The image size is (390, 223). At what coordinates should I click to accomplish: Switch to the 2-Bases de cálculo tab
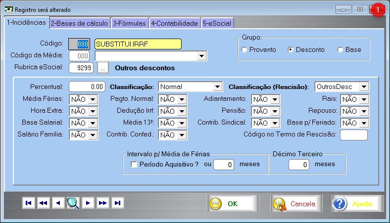click(80, 23)
